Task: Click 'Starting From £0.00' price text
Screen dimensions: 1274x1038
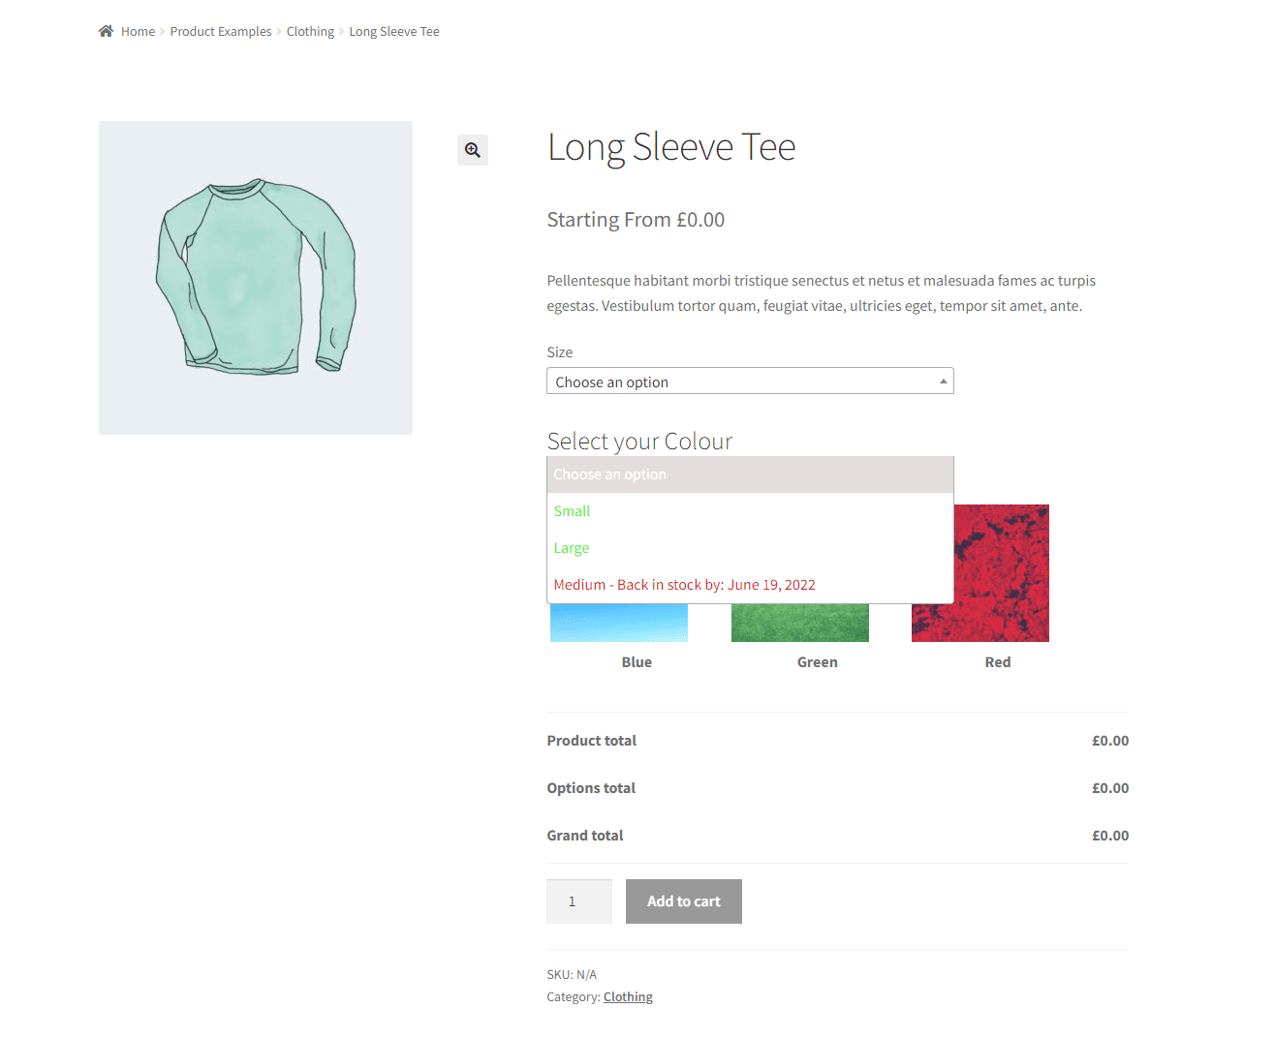Action: [x=636, y=220]
